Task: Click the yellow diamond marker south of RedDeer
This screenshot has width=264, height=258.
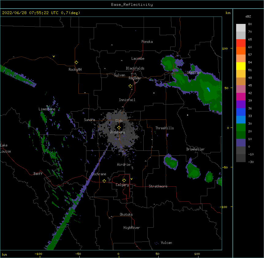Action: pyautogui.click(x=130, y=86)
